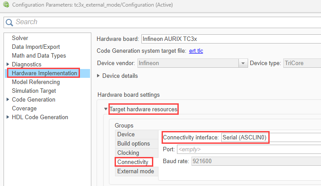The width and height of the screenshot is (321, 186).
Task: Open Math and Data Types settings
Action: point(39,56)
